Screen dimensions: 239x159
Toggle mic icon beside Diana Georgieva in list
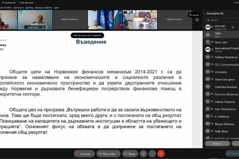click(x=212, y=79)
